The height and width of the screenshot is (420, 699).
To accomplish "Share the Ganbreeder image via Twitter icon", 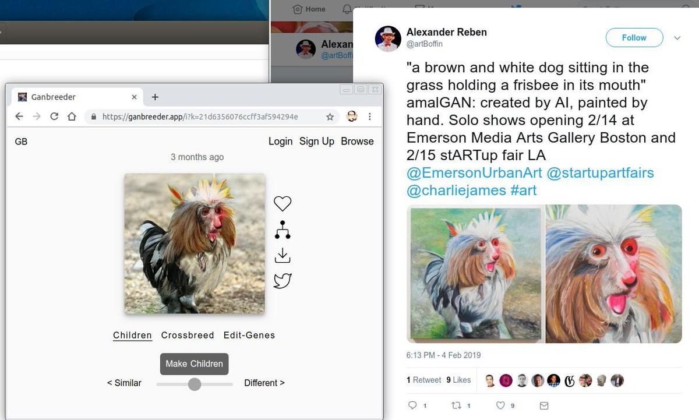I will pyautogui.click(x=283, y=281).
